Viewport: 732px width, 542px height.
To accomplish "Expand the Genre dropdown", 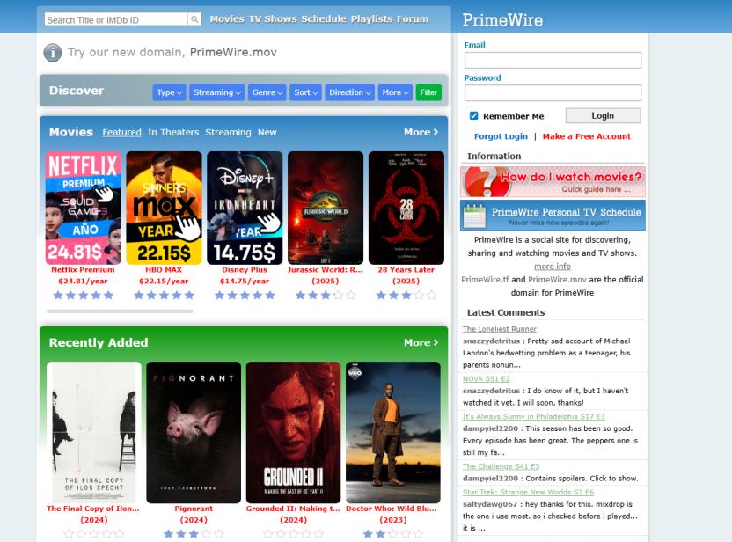I will (x=267, y=92).
